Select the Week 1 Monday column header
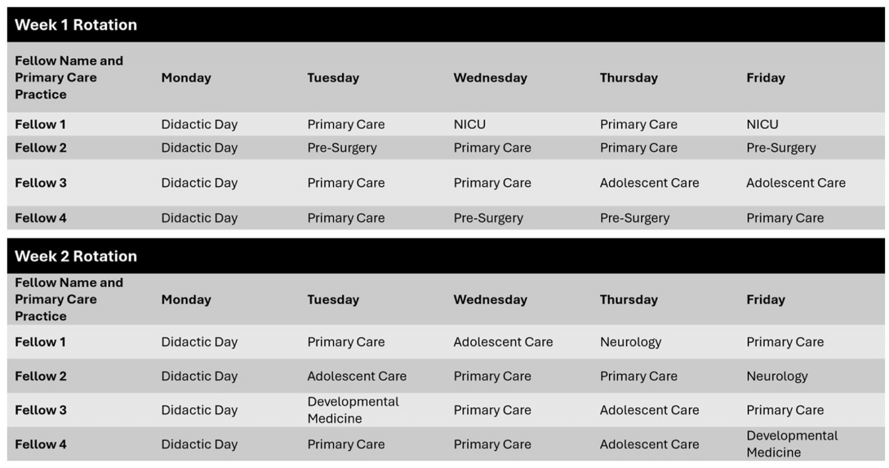The width and height of the screenshot is (889, 468). pos(186,78)
